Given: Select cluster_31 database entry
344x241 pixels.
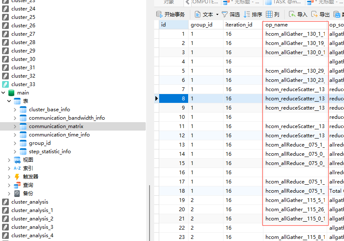Looking at the screenshot, I should coord(23,68).
